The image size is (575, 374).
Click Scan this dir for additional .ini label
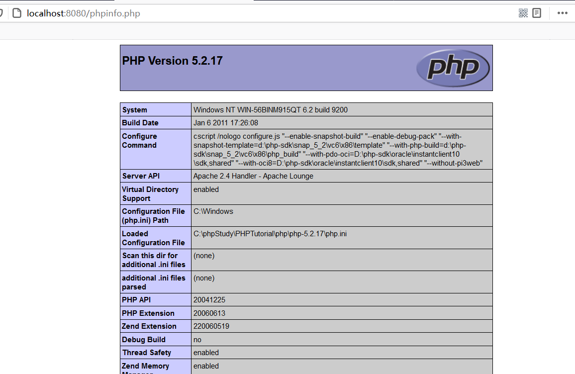pos(154,260)
